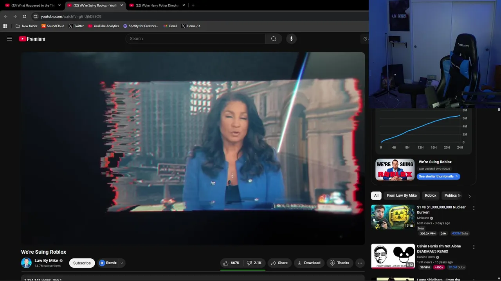Dislike the video with 2.1K thumbs down

(x=254, y=263)
